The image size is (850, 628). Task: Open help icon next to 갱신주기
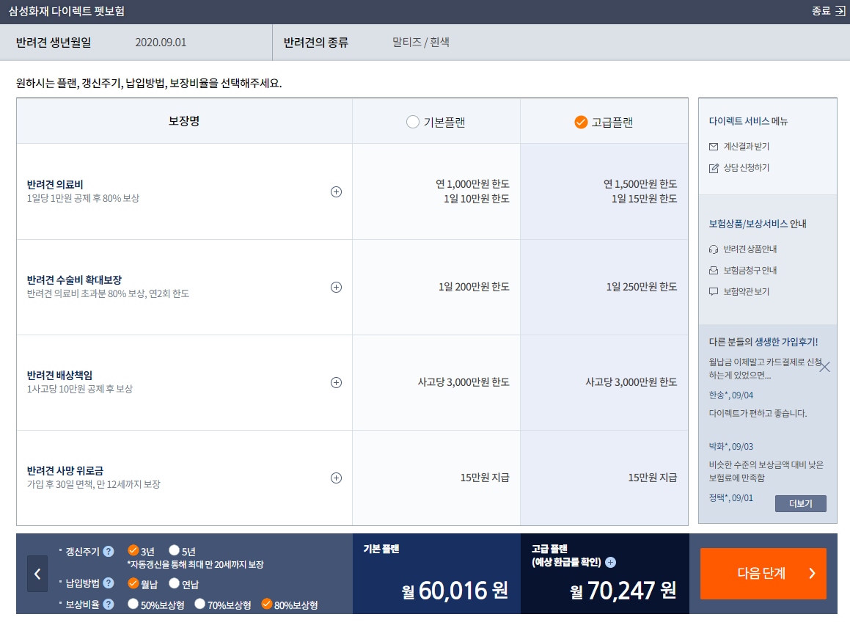(x=109, y=552)
